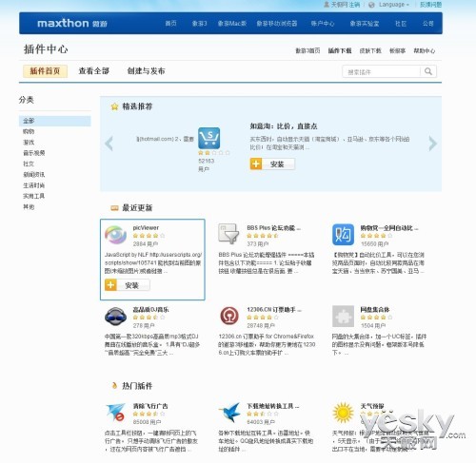This screenshot has width=476, height=463.
Task: Click the 皮肤下载 link
Action: click(370, 50)
